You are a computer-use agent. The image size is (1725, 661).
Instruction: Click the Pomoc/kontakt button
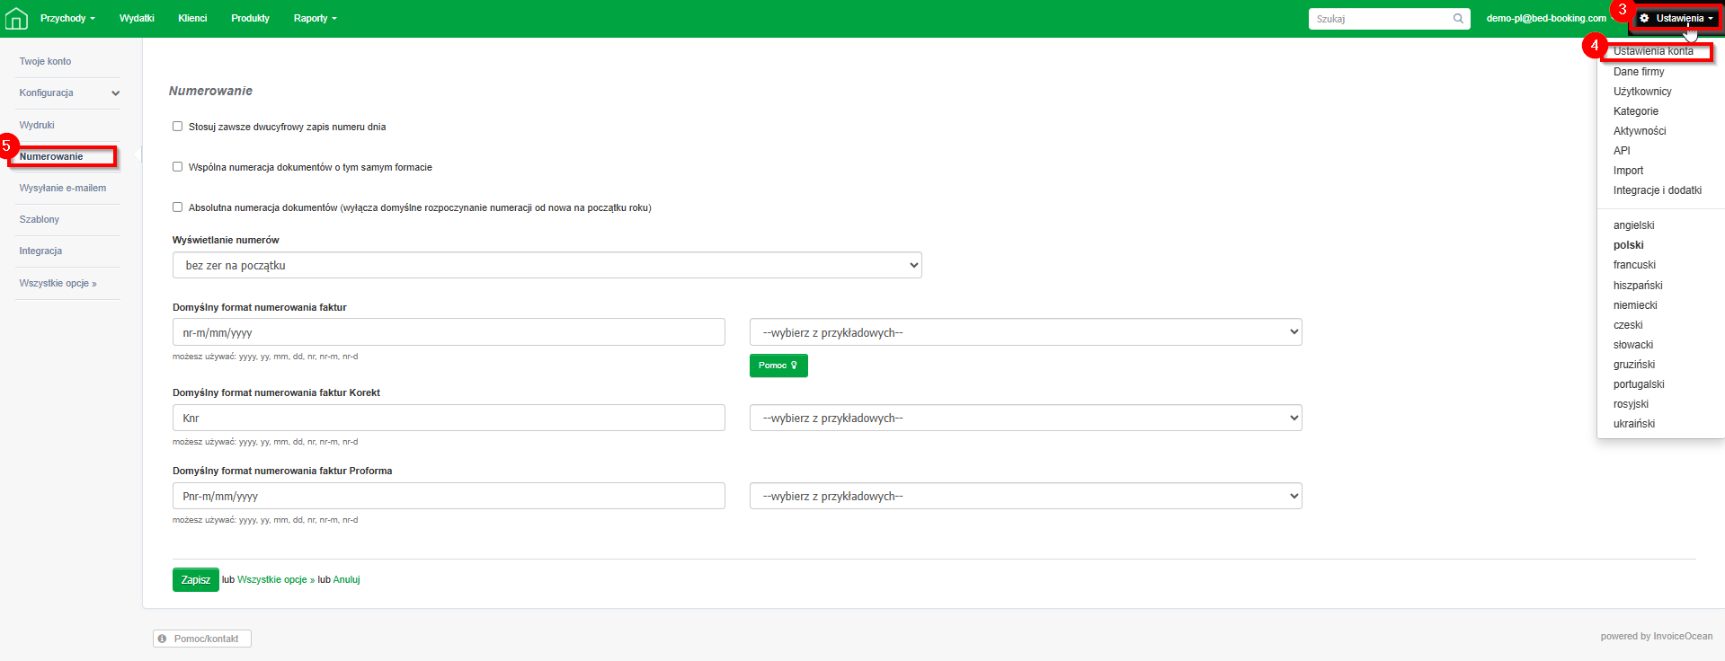(x=202, y=639)
